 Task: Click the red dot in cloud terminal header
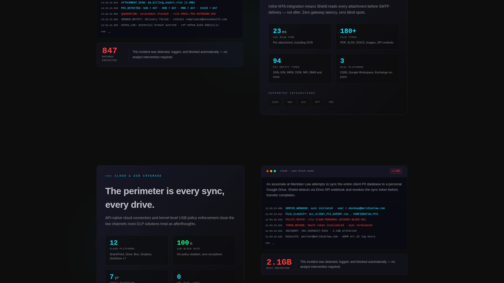coord(267,171)
